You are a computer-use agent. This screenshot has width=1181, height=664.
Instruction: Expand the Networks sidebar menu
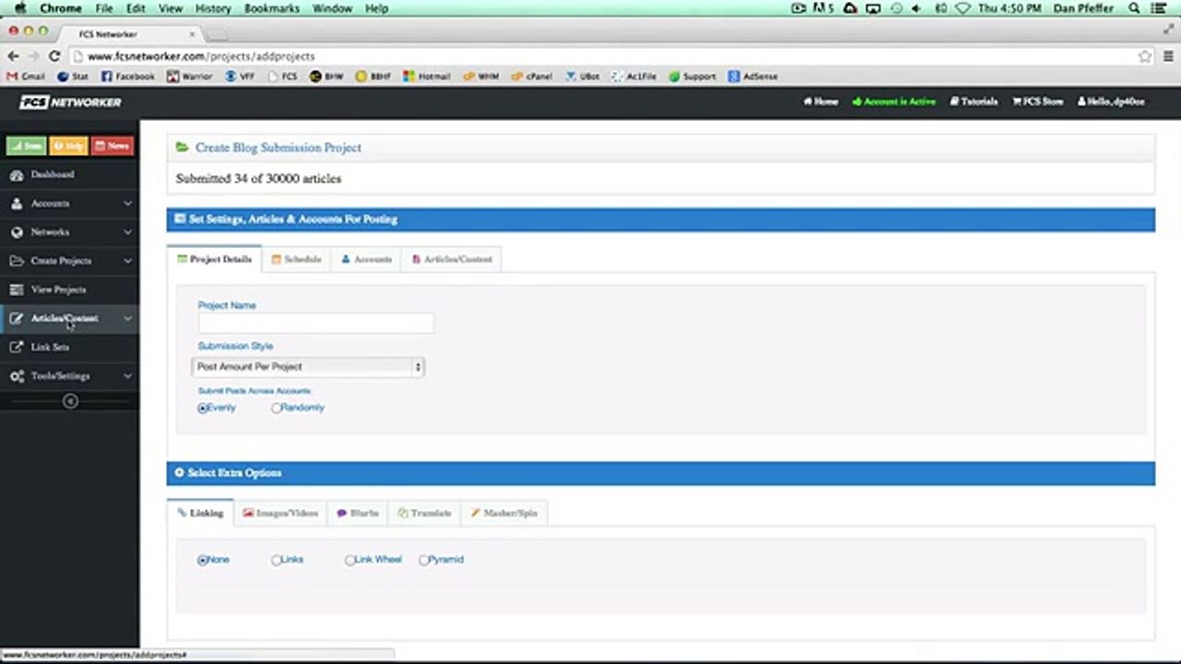69,231
